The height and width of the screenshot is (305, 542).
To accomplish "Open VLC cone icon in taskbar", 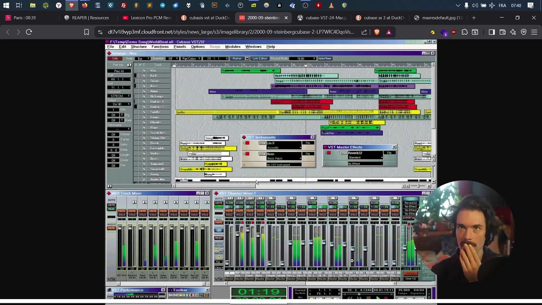I will (331, 6).
